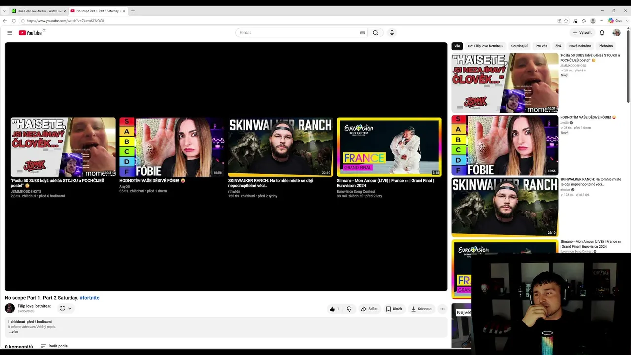Open sidebar title 'SKINWALKER RANCH: Na tomhle místě'
This screenshot has width=631, height=355.
pyautogui.click(x=591, y=182)
